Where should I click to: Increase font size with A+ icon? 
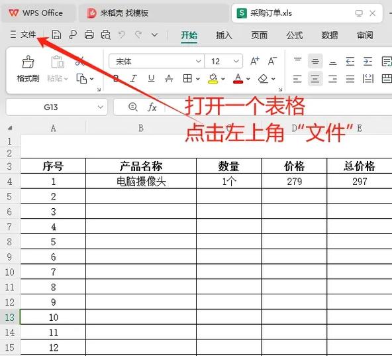(x=255, y=61)
